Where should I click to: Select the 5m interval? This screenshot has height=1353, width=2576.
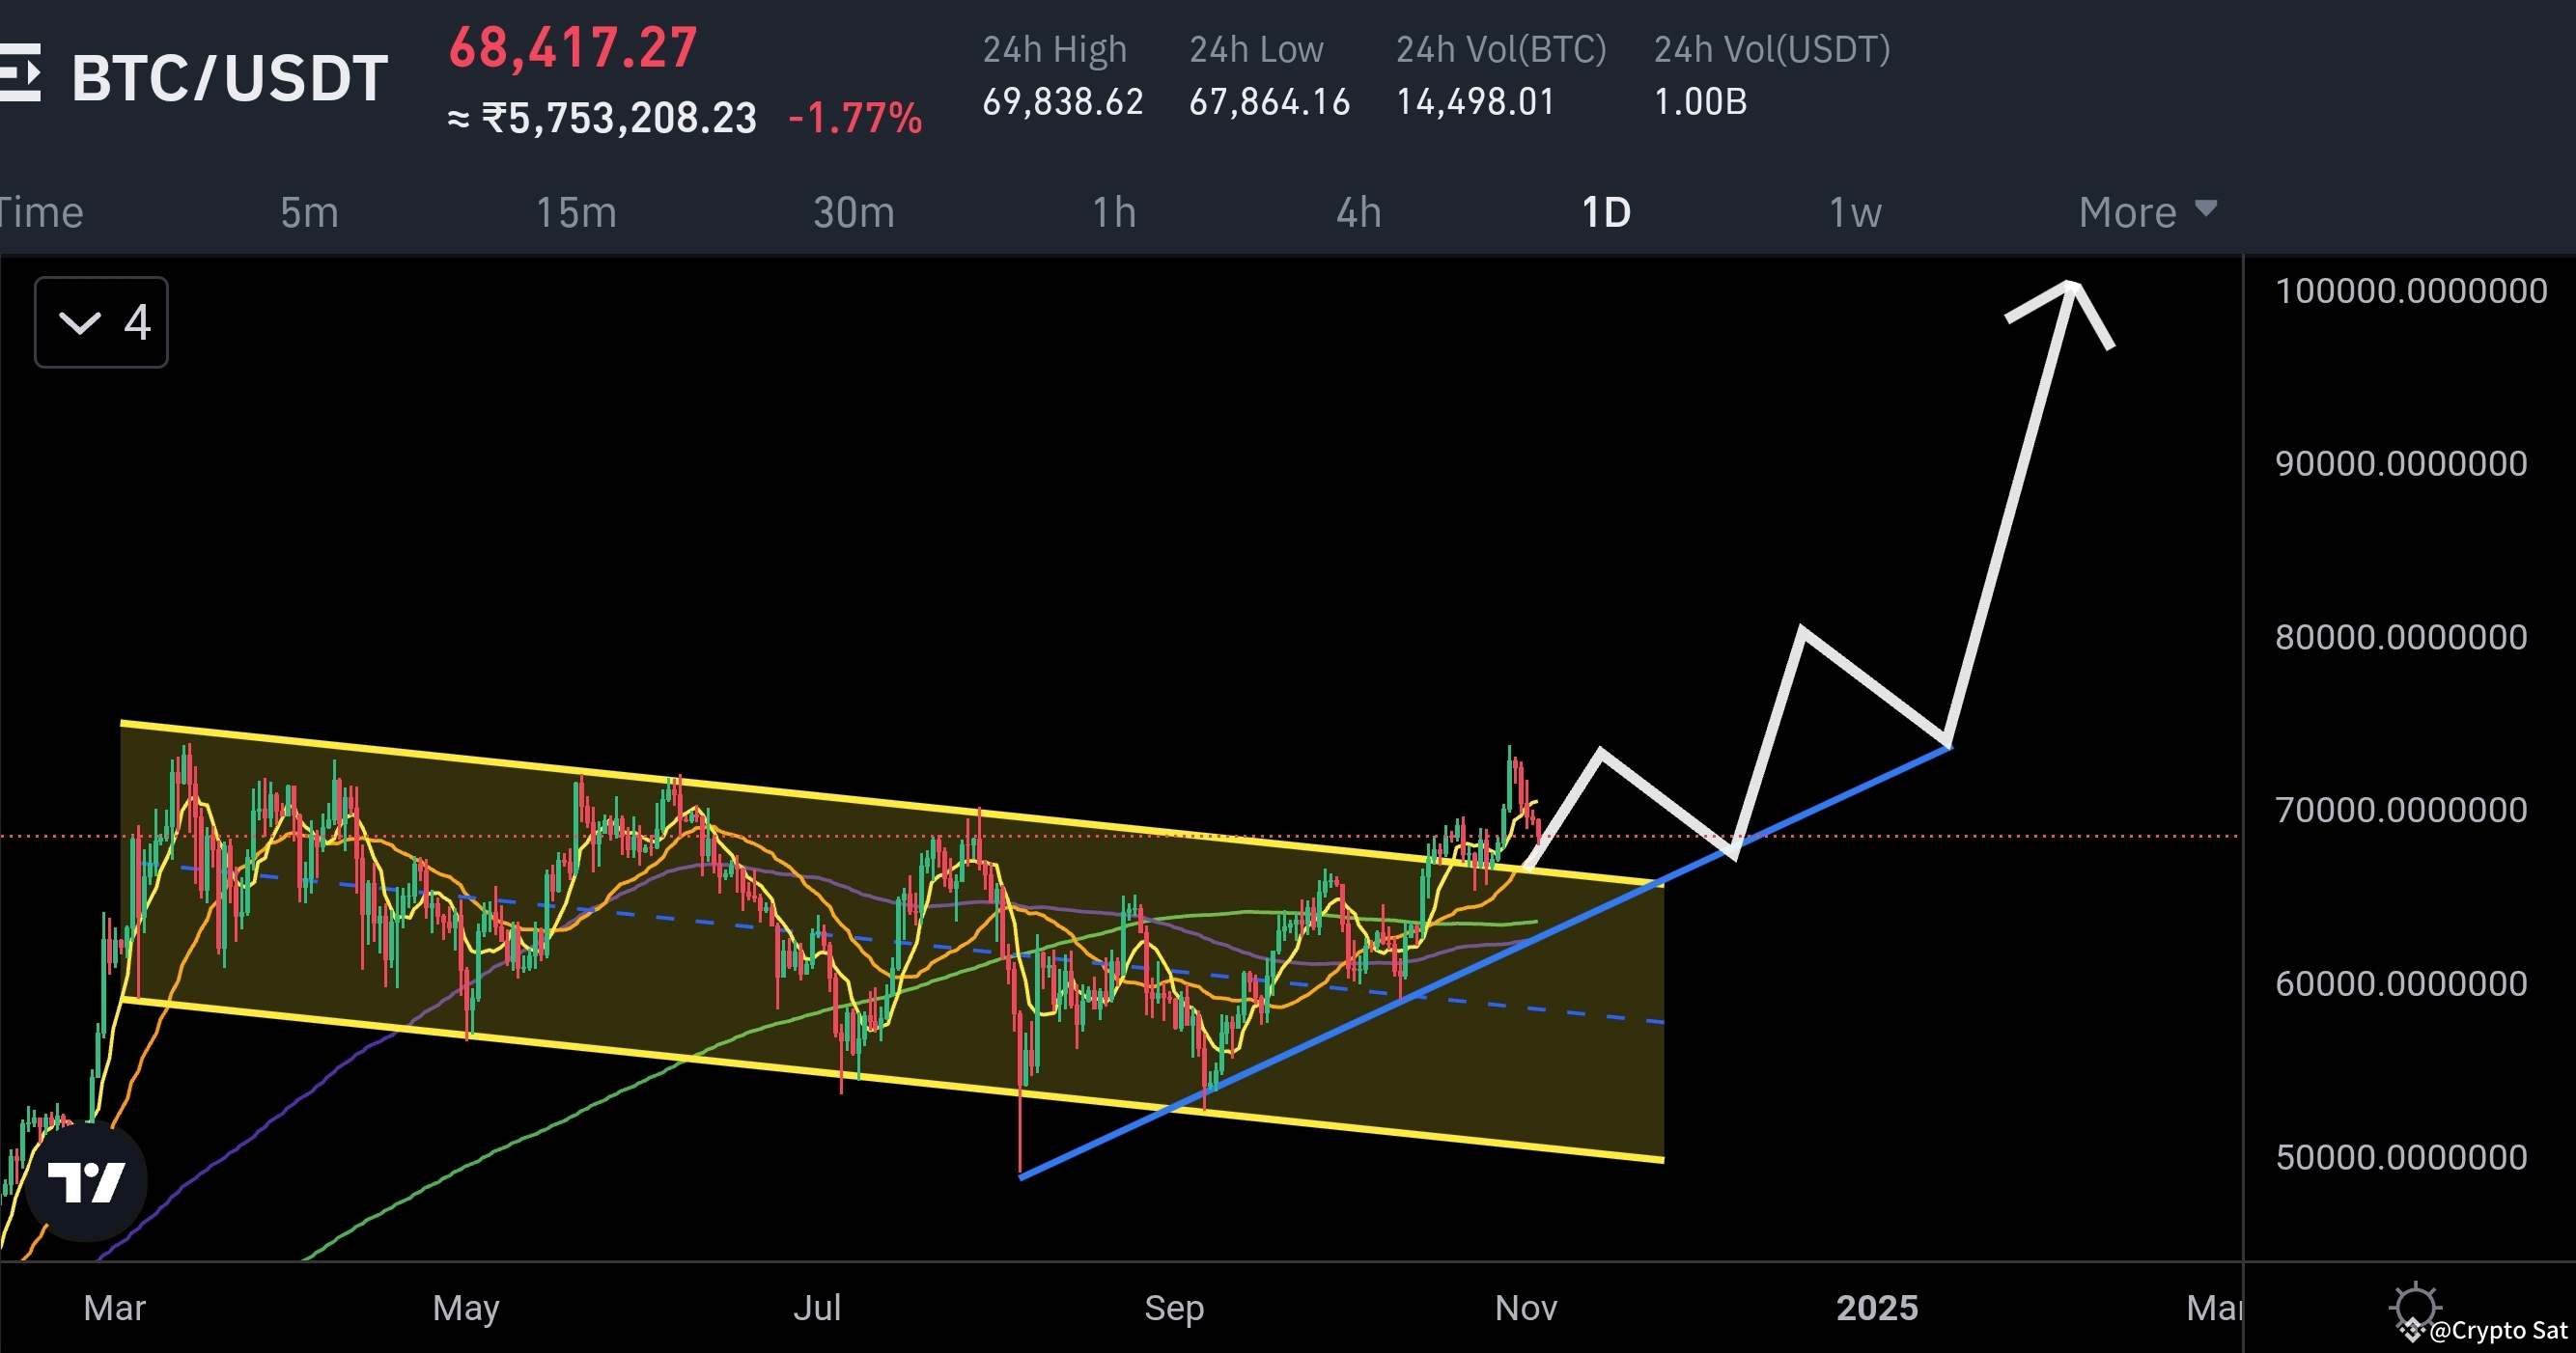pyautogui.click(x=309, y=212)
